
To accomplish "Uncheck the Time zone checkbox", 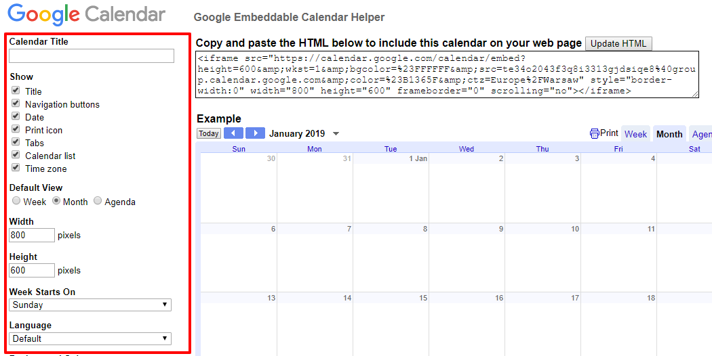I will tap(16, 168).
